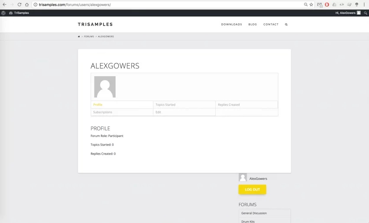
Task: Click the large profile avatar image
Action: [105, 87]
